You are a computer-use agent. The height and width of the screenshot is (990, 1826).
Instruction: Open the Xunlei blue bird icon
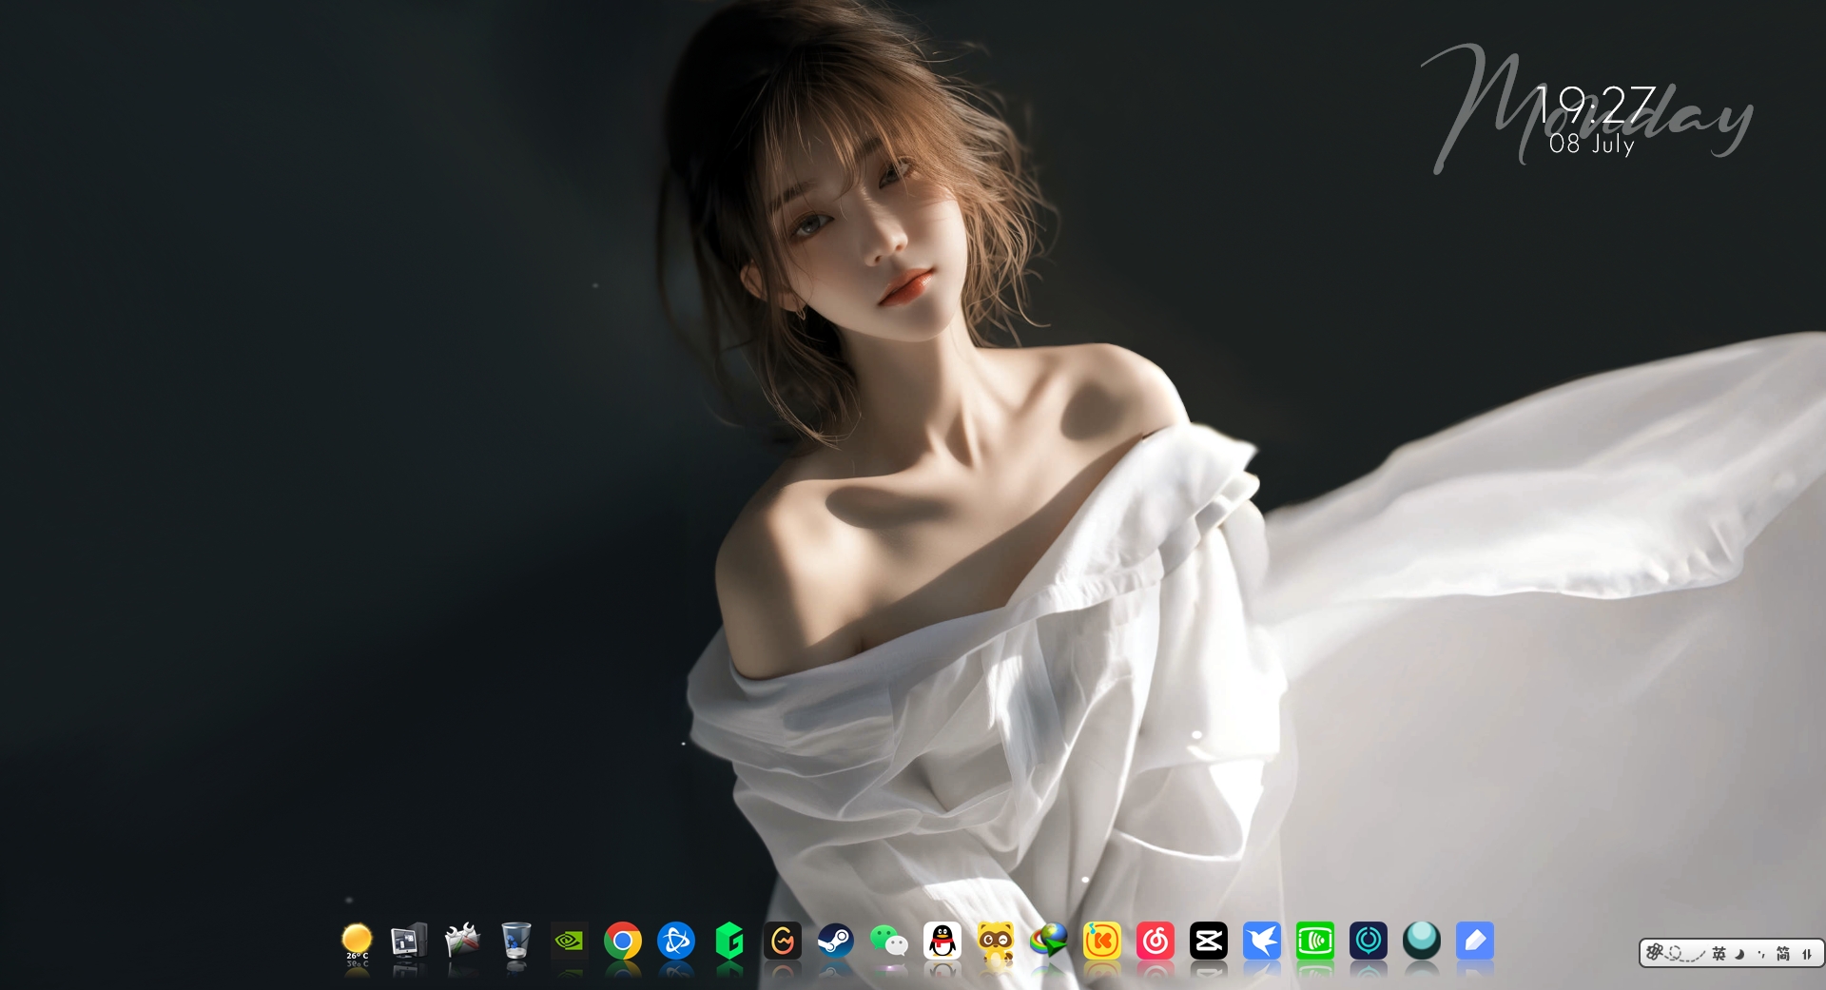coord(1261,941)
